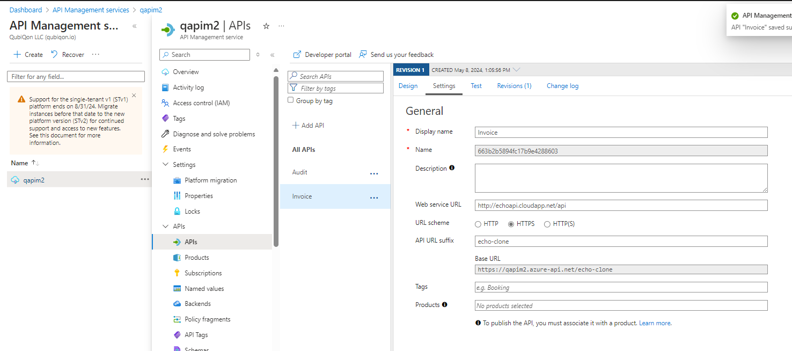This screenshot has width=792, height=351.
Task: Collapse the API Management services pane
Action: point(134,26)
